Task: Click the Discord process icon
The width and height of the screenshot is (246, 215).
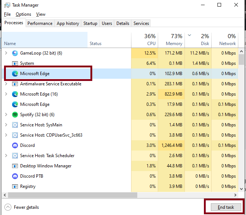Action: pos(15,145)
